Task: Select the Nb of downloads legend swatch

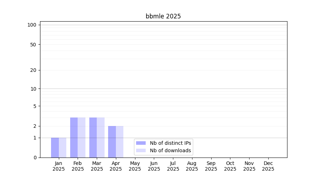Action: 141,150
